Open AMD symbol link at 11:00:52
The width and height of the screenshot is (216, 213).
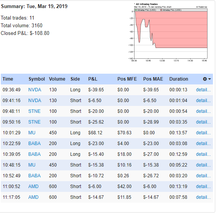tap(33, 186)
